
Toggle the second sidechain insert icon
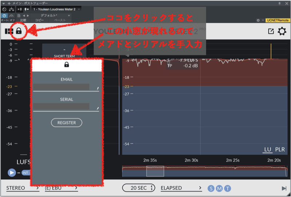(x=27, y=9)
